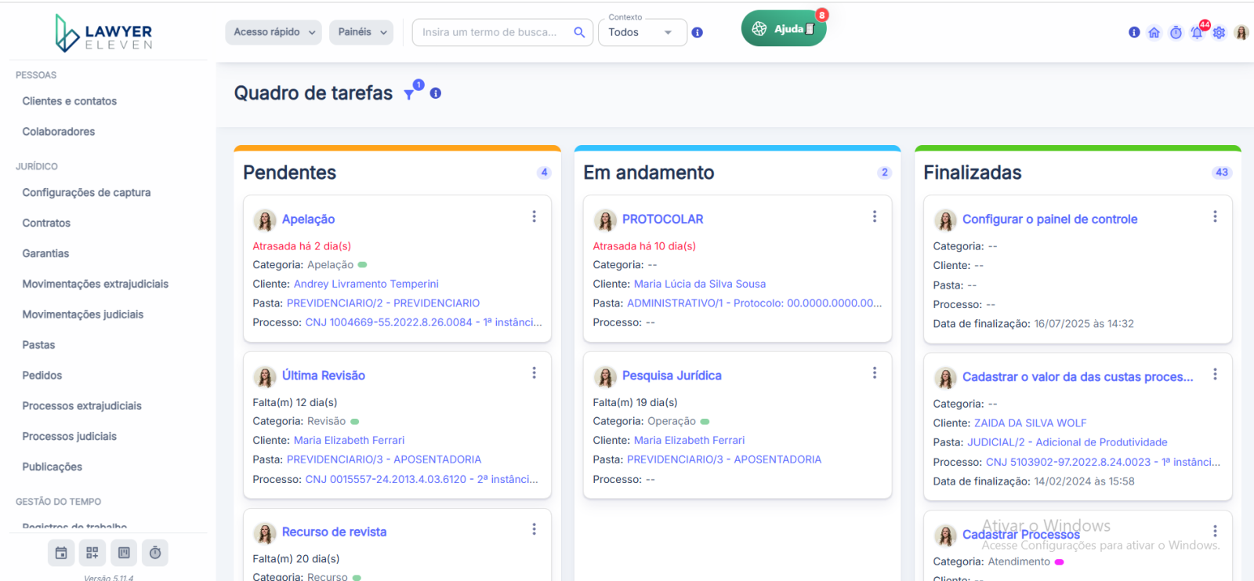Image resolution: width=1254 pixels, height=581 pixels.
Task: Expand the Painéis dropdown
Action: [x=361, y=32]
